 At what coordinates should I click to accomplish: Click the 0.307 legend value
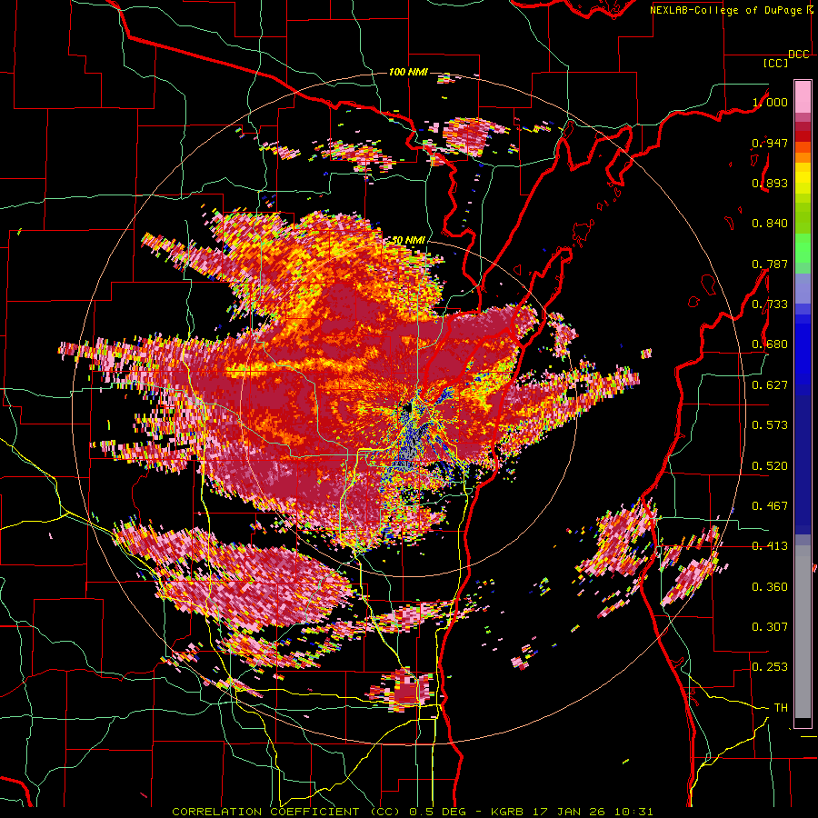(x=770, y=627)
